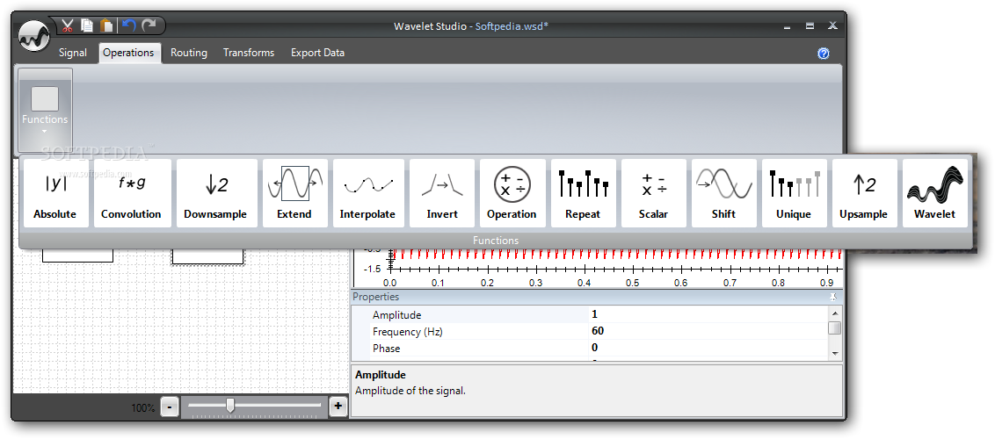Click the Properties panel scrollbar thumb
995x439 pixels.
pyautogui.click(x=835, y=328)
